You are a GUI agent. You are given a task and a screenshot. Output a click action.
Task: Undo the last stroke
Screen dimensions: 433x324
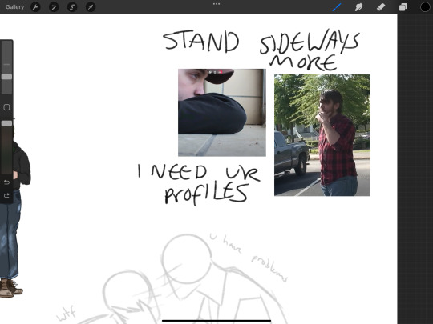(x=6, y=182)
